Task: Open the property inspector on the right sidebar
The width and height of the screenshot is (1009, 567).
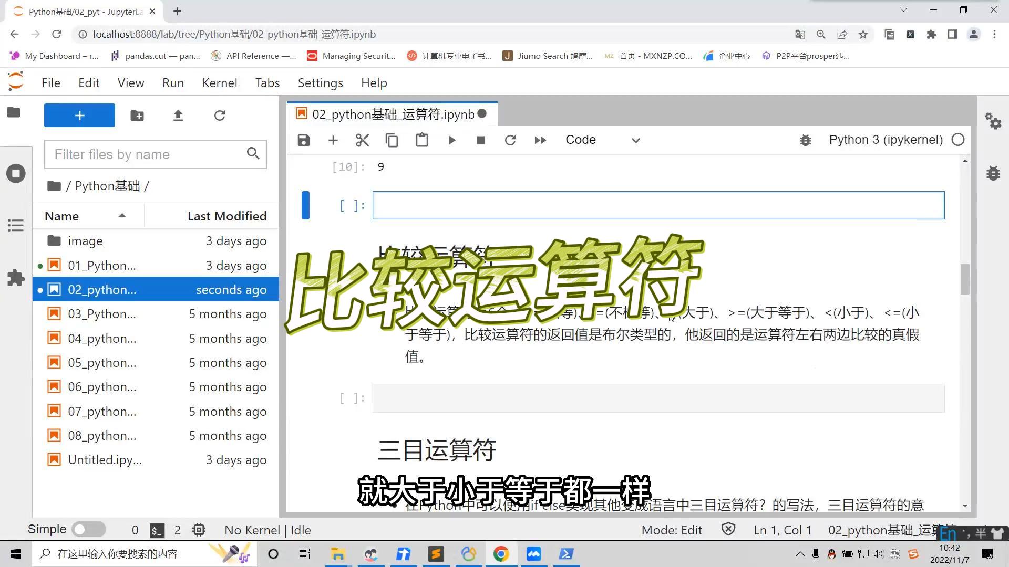Action: (x=993, y=122)
